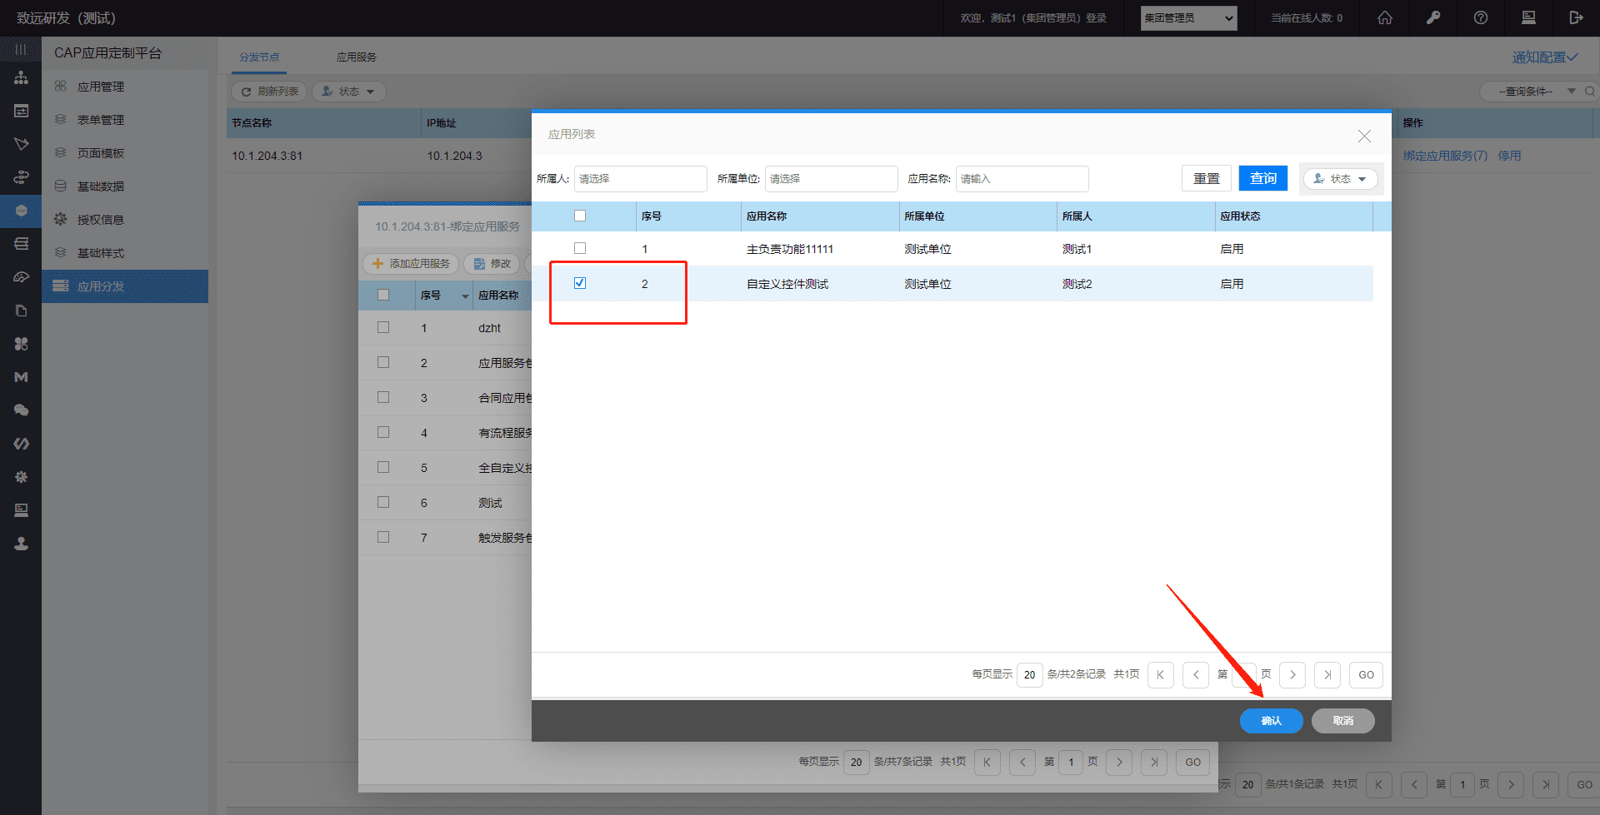Viewport: 1600px width, 815px height.
Task: Click 添加应用服务 button
Action: pyautogui.click(x=411, y=264)
